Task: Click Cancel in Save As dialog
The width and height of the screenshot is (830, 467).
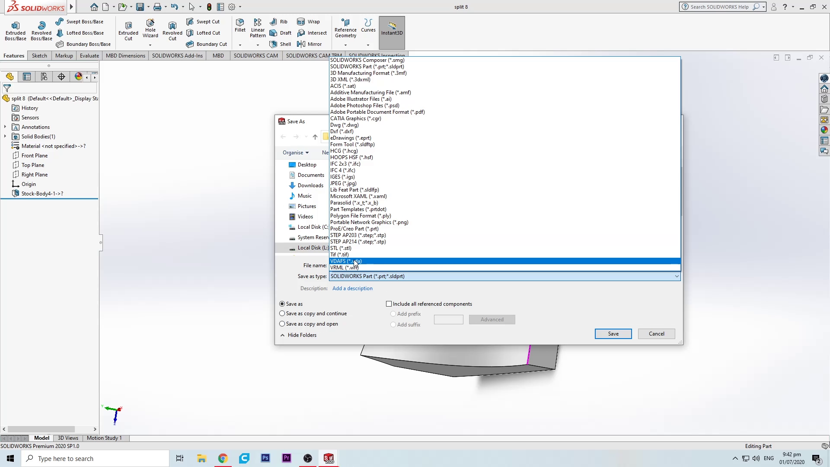Action: (656, 334)
